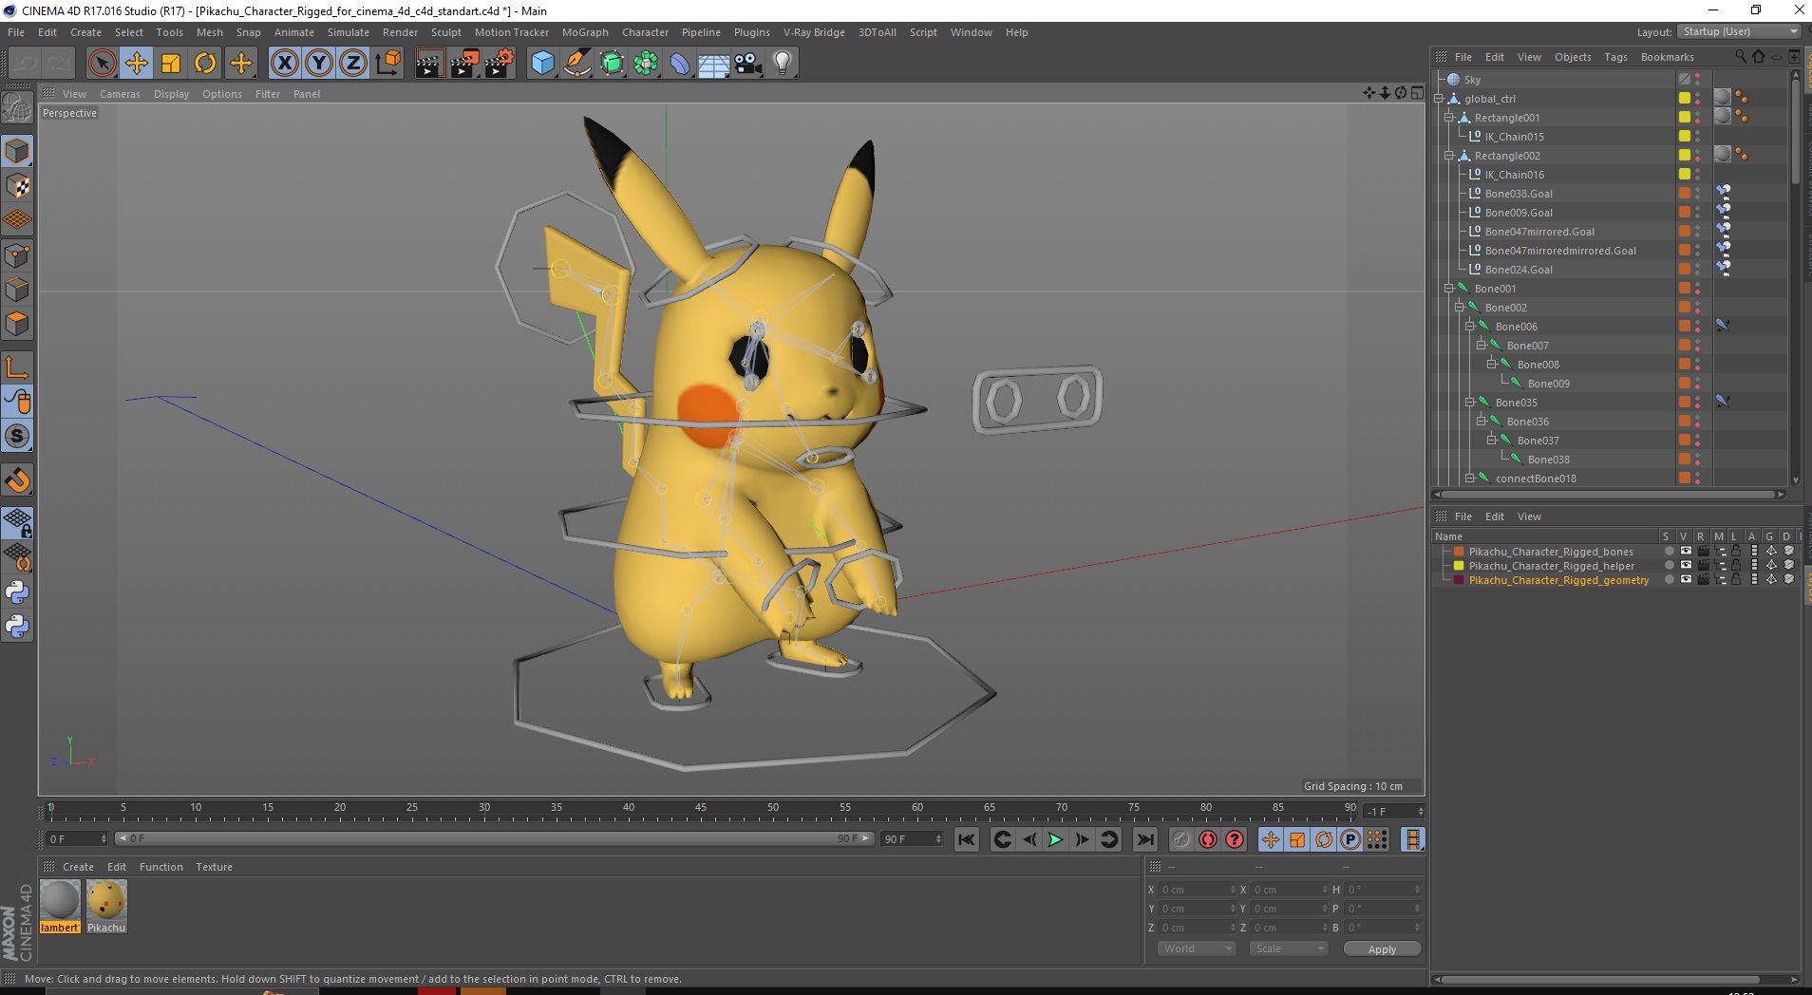The height and width of the screenshot is (995, 1812).
Task: Activate the Move tool in top toolbar
Action: pos(137,64)
